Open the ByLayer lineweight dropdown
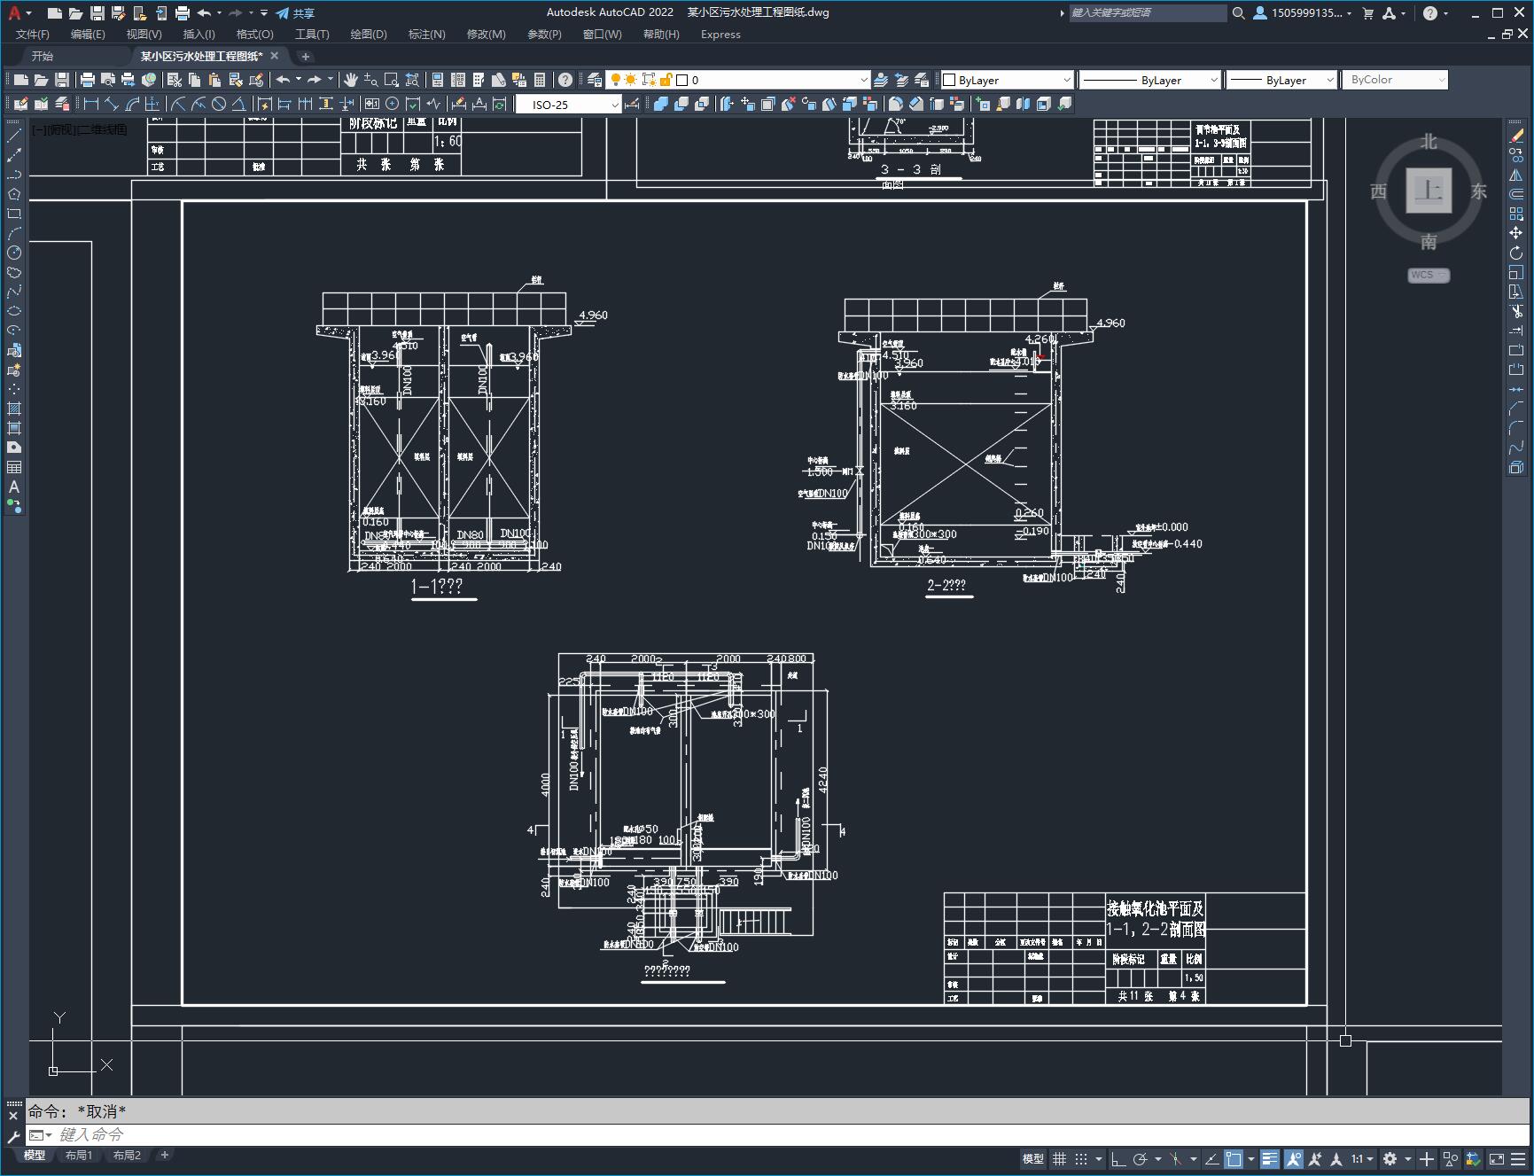This screenshot has height=1176, width=1534. (1329, 80)
